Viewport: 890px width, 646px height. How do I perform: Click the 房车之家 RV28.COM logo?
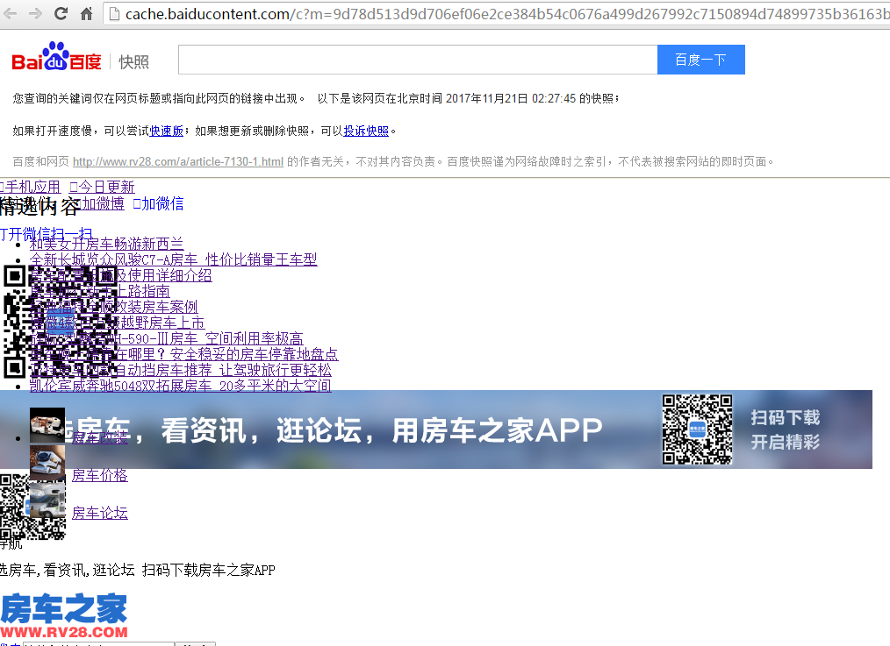pos(64,616)
